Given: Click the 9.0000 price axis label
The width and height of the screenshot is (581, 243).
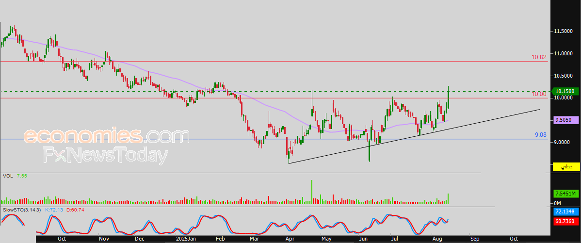Looking at the screenshot, I should point(562,142).
